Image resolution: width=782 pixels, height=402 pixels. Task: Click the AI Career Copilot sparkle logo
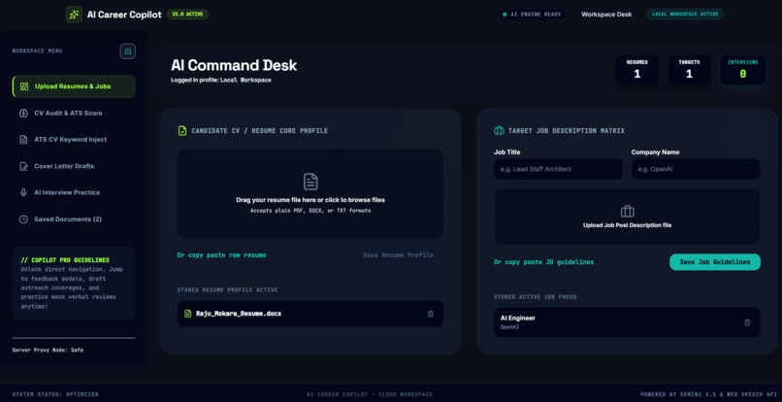(74, 15)
